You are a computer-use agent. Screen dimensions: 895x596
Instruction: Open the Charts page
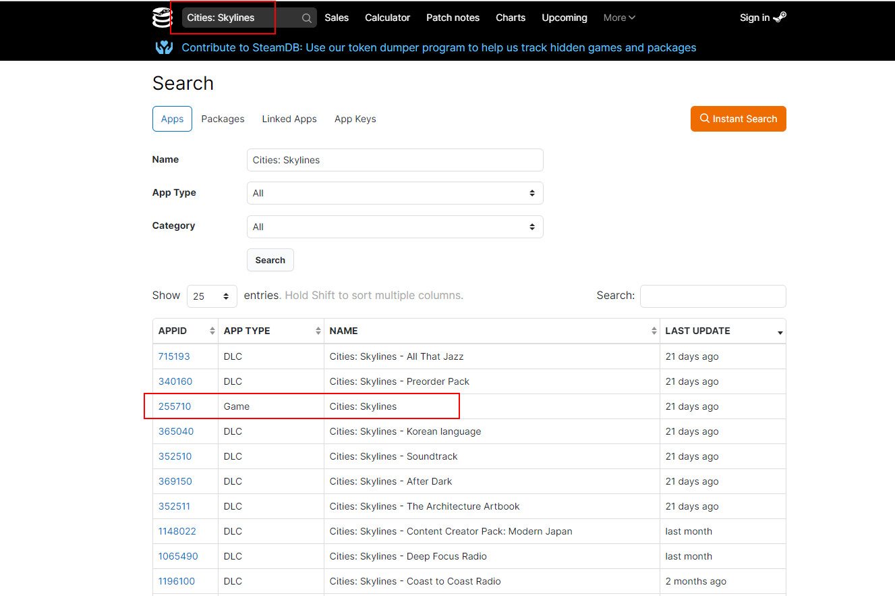click(511, 18)
